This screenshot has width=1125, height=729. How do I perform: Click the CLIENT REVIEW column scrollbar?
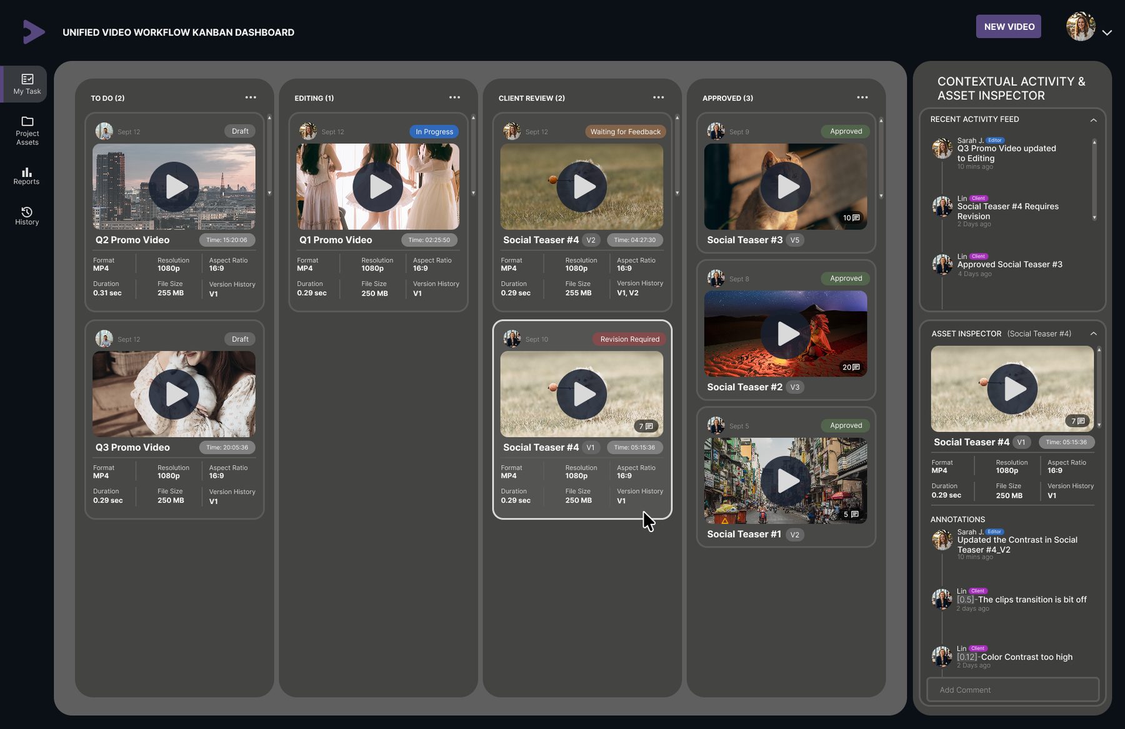tap(677, 155)
